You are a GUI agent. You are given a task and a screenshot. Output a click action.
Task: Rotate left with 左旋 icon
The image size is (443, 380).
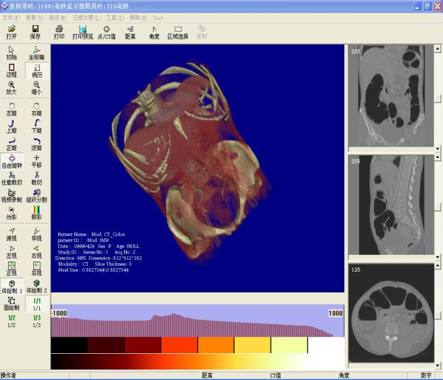coord(11,110)
